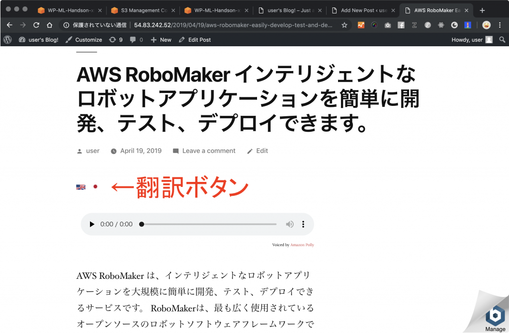Reload the current page
This screenshot has height=333, width=509.
pos(36,25)
